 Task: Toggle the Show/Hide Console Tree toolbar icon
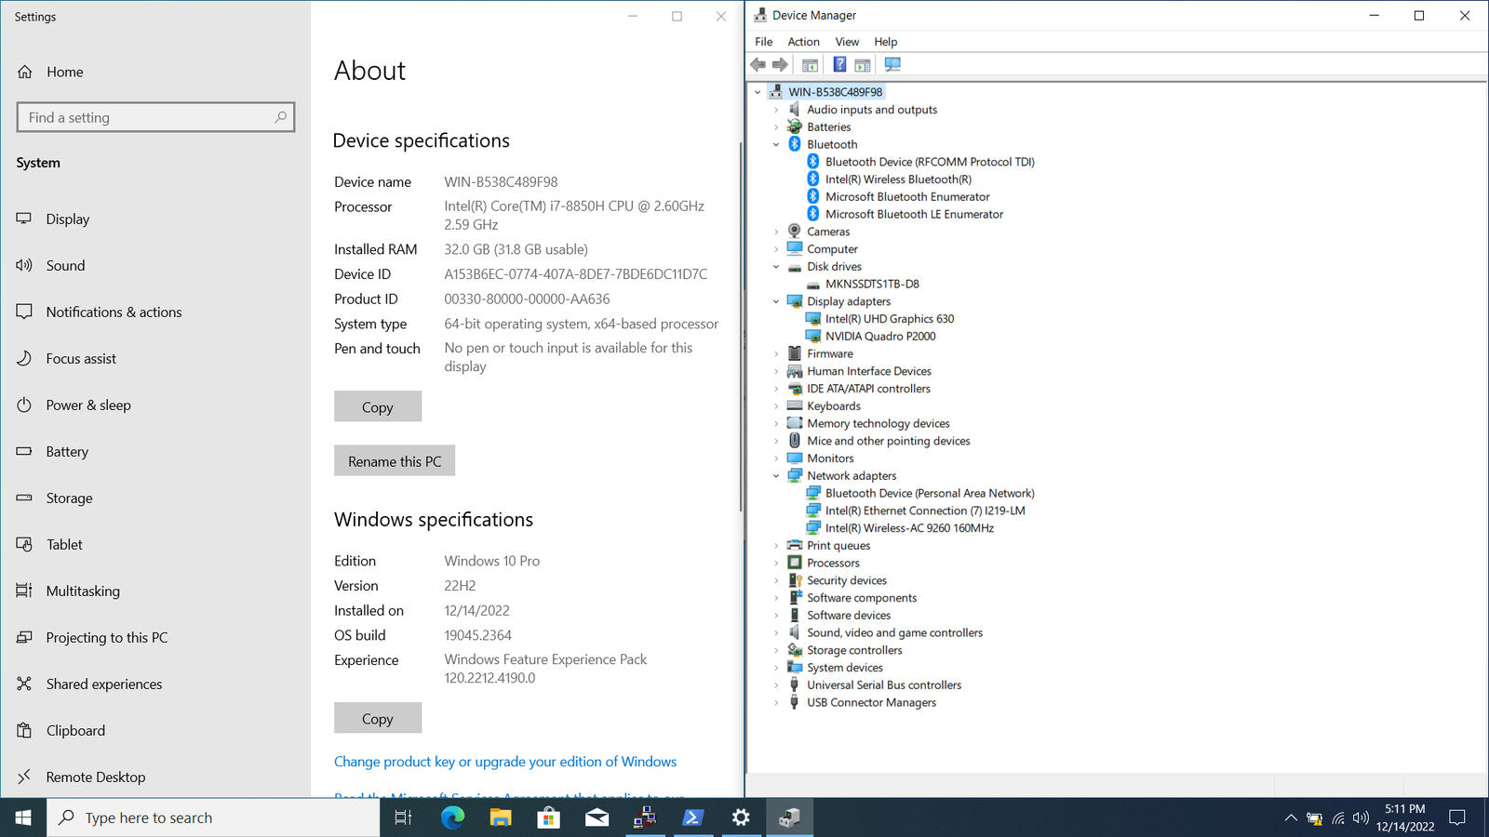click(810, 65)
